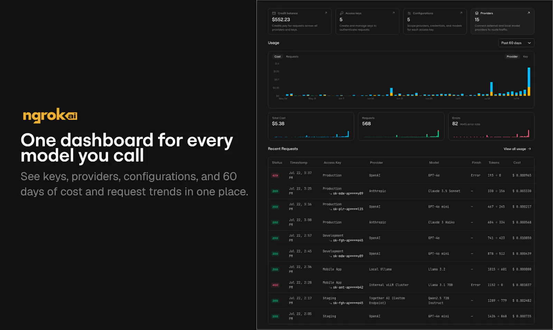Click the $552.23 credit balance amount
Image resolution: width=553 pixels, height=330 pixels.
tap(281, 20)
